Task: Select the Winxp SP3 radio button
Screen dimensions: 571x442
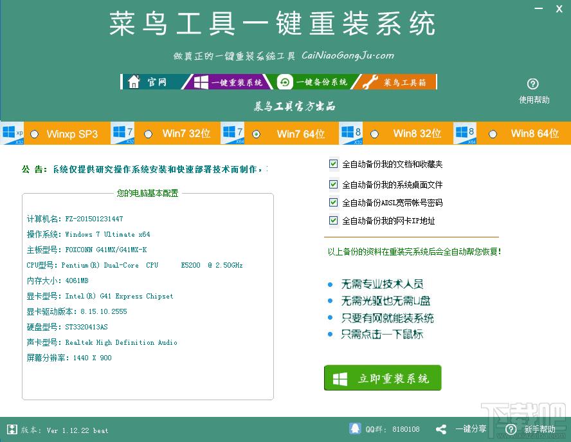Action: pos(34,134)
